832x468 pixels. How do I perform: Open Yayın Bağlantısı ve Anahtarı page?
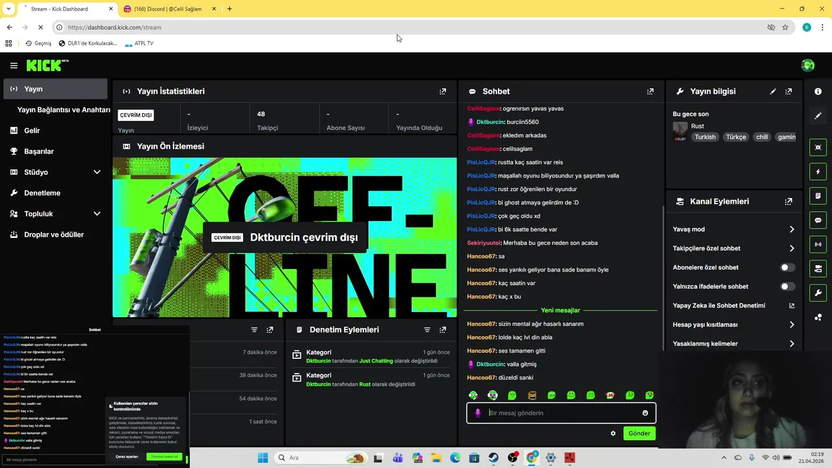pos(64,110)
